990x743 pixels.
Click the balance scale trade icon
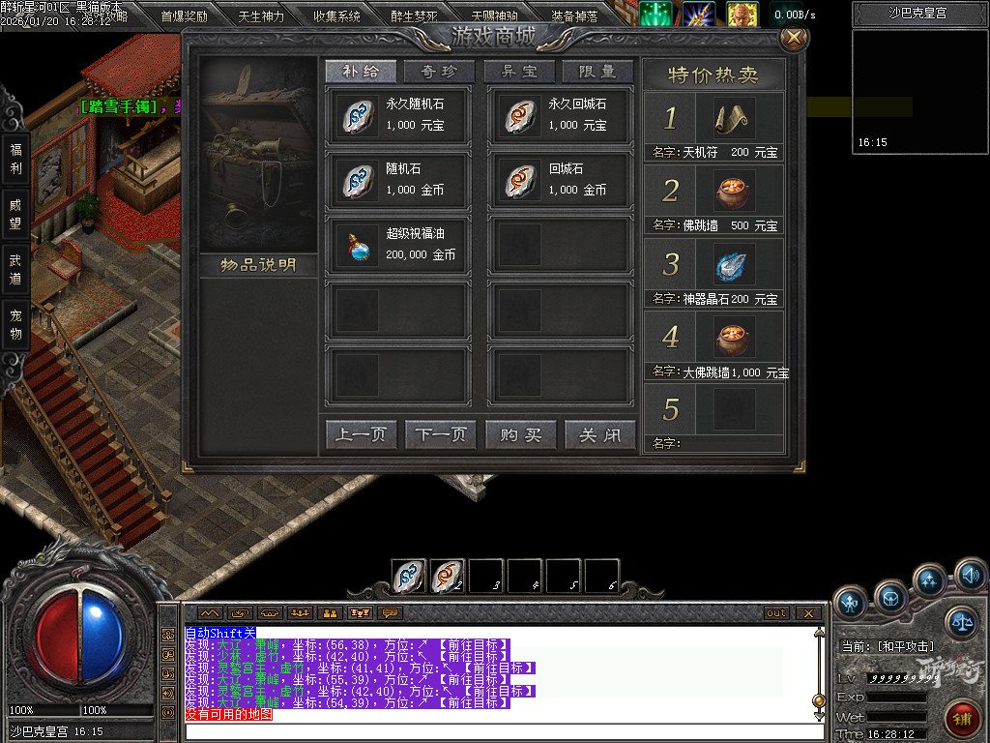coord(961,622)
